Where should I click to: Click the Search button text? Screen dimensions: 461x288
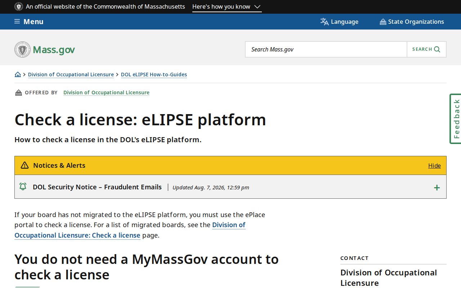[422, 49]
